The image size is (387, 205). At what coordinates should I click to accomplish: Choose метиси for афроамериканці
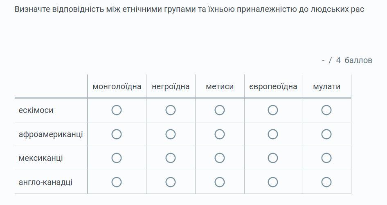coord(220,134)
